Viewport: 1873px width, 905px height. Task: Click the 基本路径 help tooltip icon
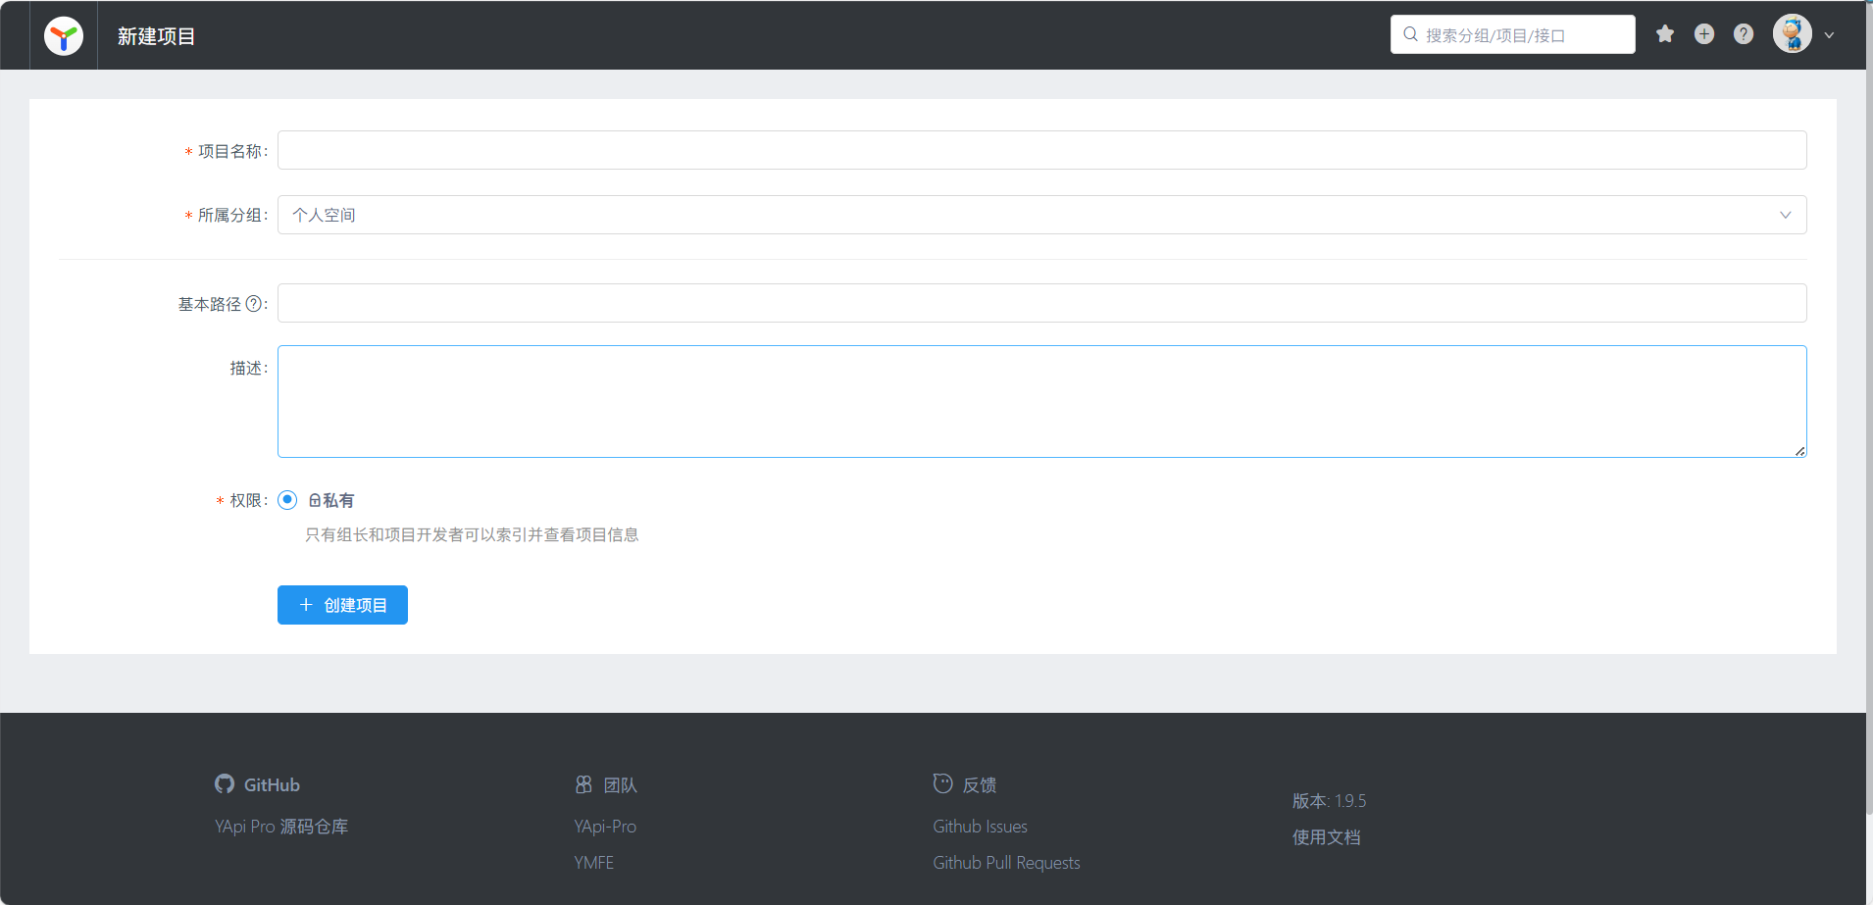click(x=254, y=304)
